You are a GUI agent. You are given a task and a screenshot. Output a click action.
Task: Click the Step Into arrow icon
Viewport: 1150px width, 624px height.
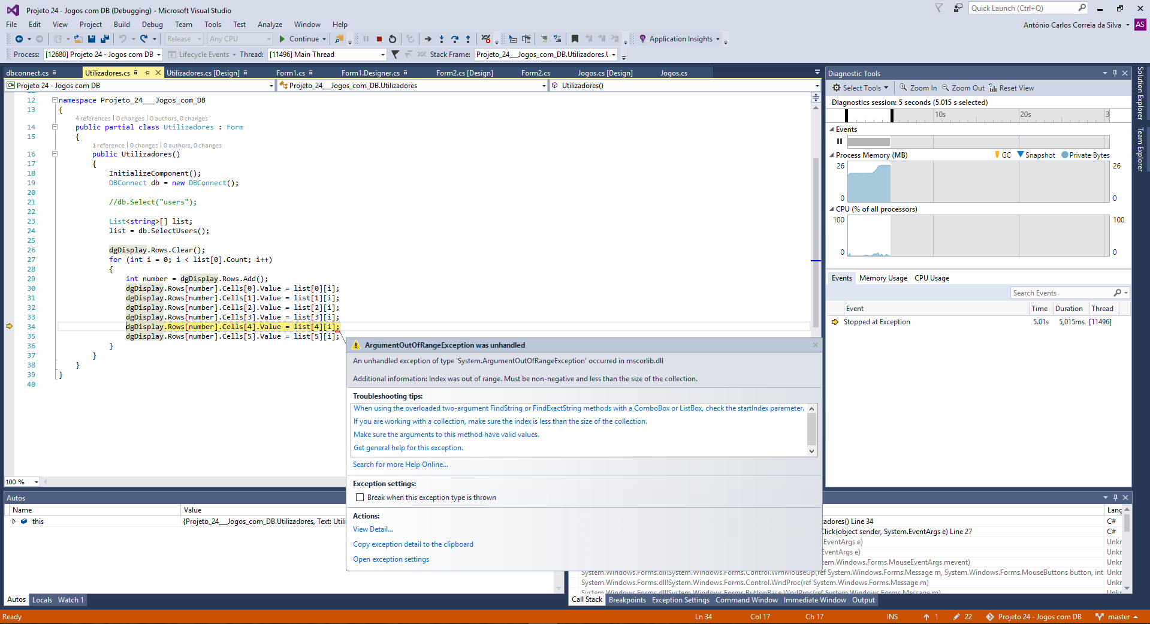pyautogui.click(x=442, y=39)
